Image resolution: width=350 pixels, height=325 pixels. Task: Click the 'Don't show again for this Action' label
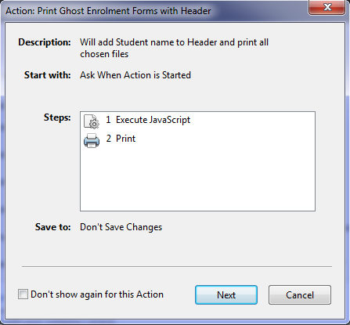coord(97,294)
